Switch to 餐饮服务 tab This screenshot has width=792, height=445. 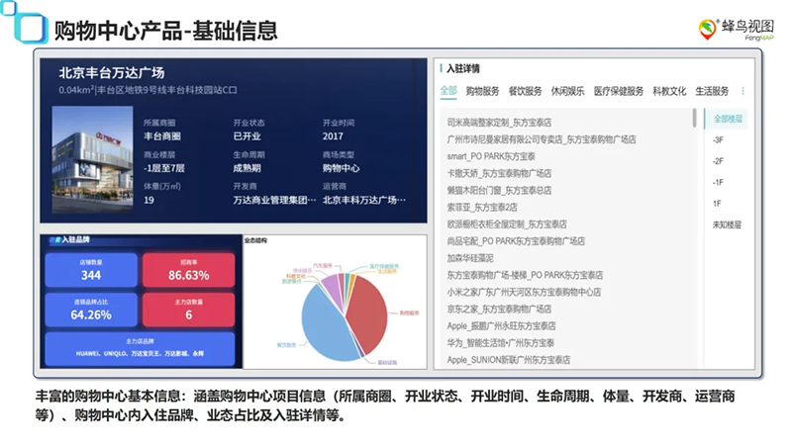coord(525,91)
